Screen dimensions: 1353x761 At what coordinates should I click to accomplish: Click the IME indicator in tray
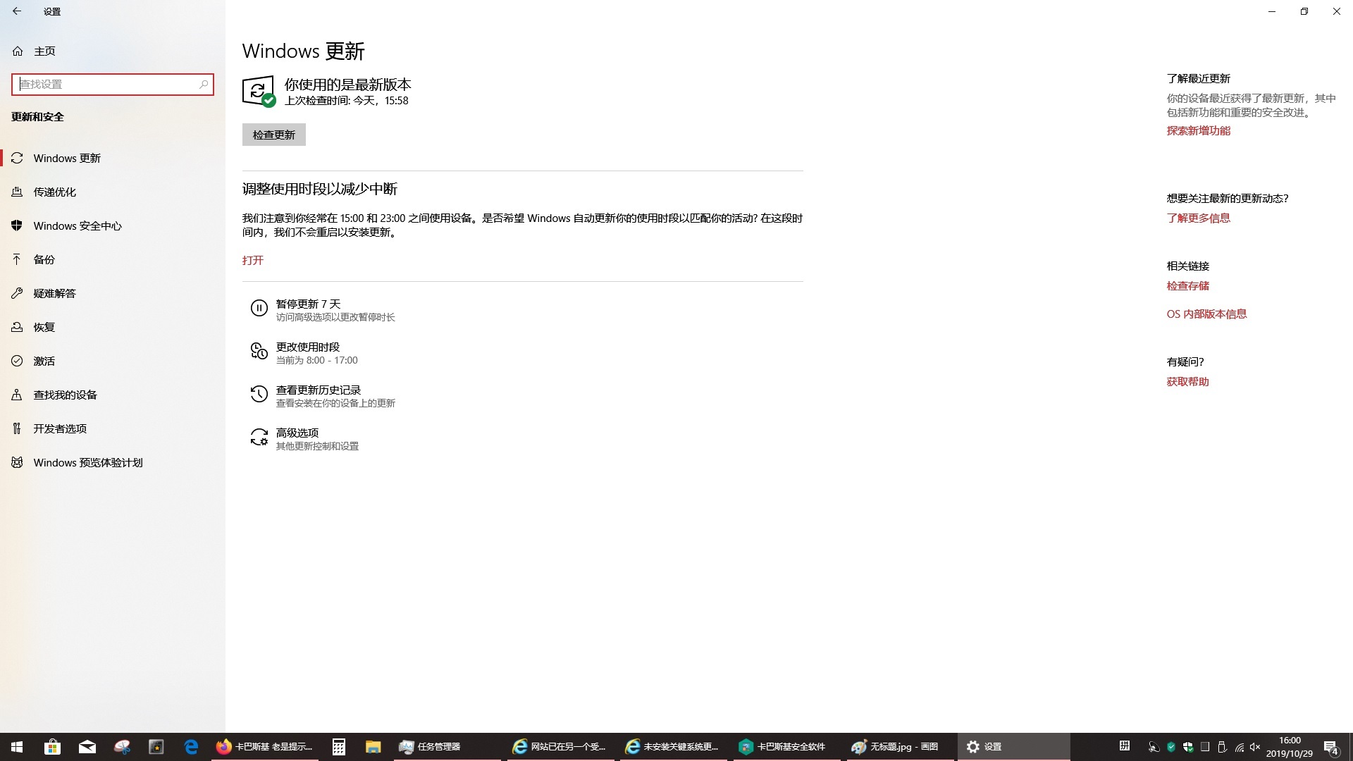pos(1125,746)
